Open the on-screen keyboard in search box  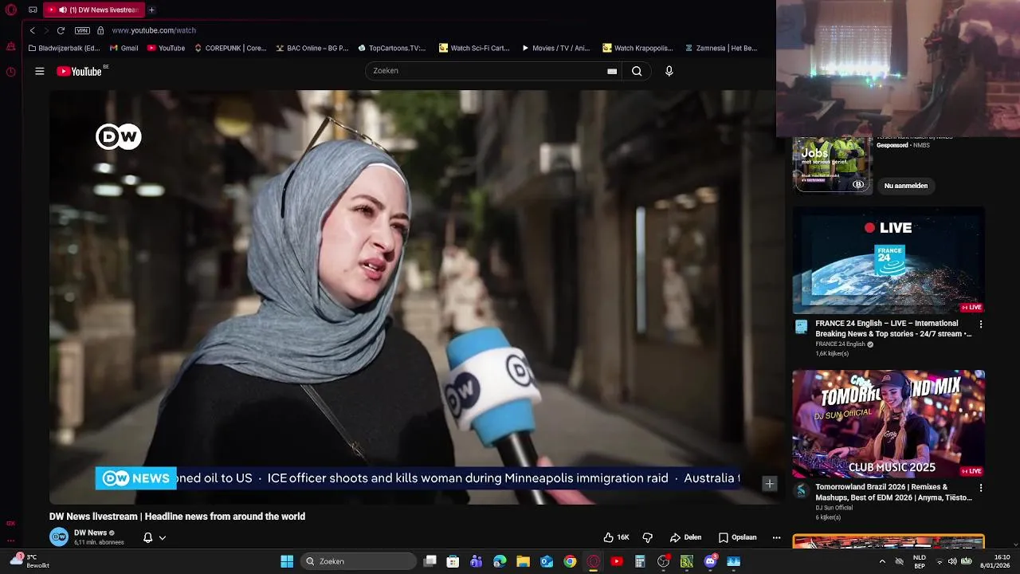click(x=612, y=71)
